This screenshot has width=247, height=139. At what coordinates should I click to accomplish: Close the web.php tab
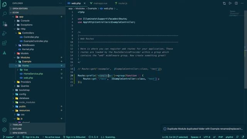(x=85, y=3)
